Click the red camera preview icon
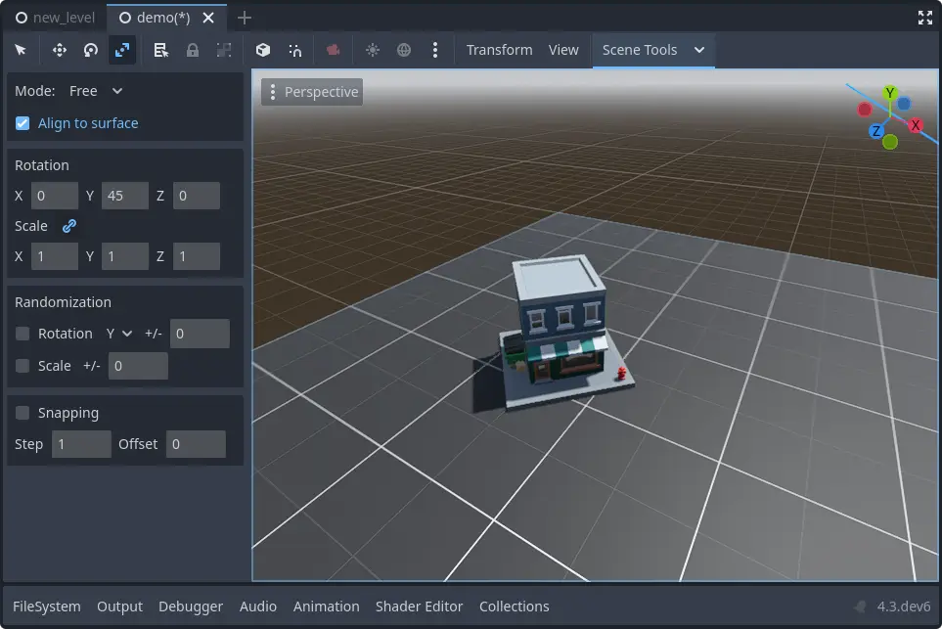Viewport: 942px width, 629px height. point(334,50)
